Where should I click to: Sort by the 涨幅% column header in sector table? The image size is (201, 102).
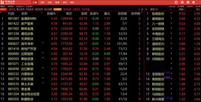tap(51, 14)
